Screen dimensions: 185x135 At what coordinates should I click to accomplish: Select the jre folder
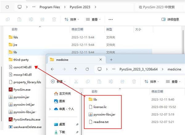coord(13,45)
